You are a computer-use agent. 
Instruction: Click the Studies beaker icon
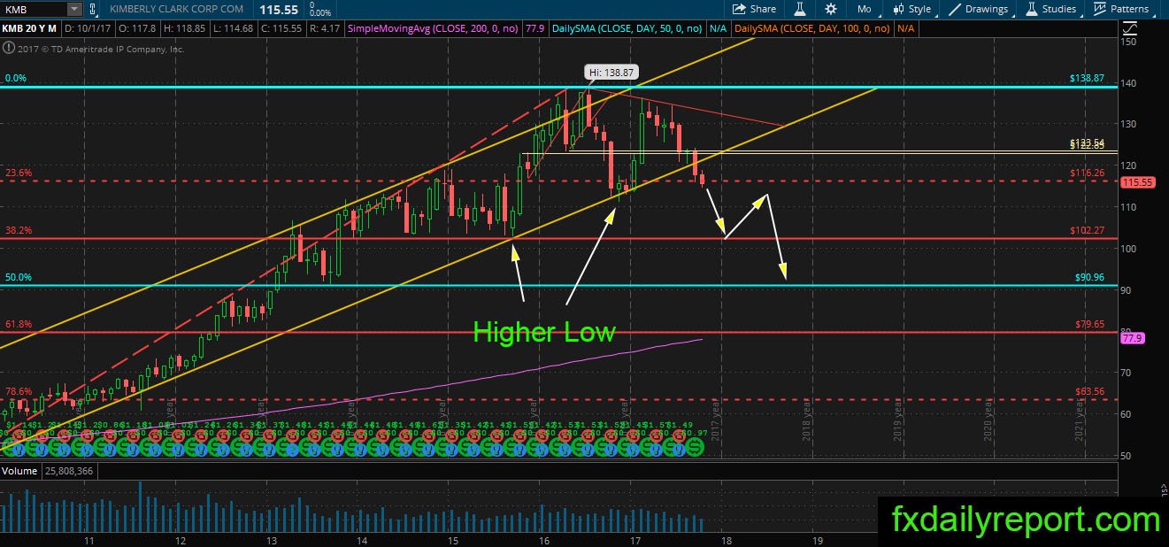(x=1032, y=9)
